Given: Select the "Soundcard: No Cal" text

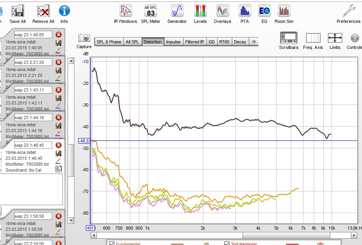Looking at the screenshot, I should 24,170.
